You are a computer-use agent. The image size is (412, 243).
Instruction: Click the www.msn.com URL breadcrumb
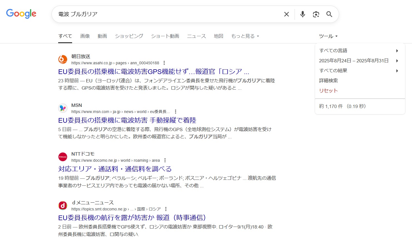click(121, 112)
